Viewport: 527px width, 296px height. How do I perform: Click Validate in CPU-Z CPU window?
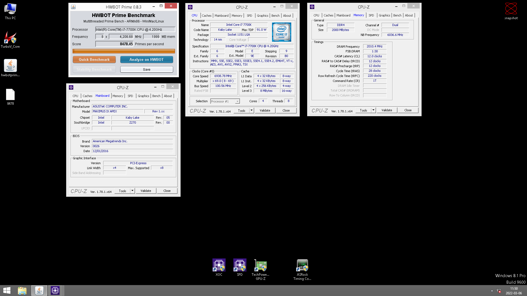[265, 110]
